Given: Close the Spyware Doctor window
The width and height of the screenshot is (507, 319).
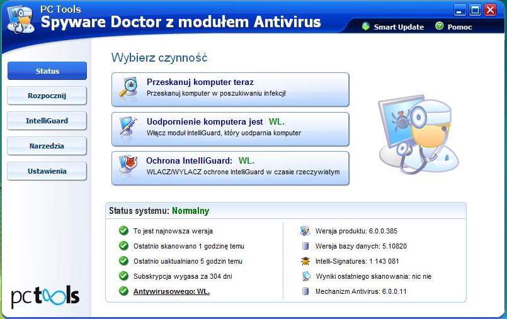Looking at the screenshot, I should point(490,10).
